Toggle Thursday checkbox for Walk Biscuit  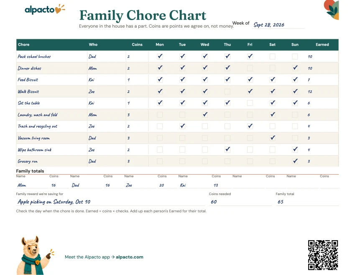[227, 91]
